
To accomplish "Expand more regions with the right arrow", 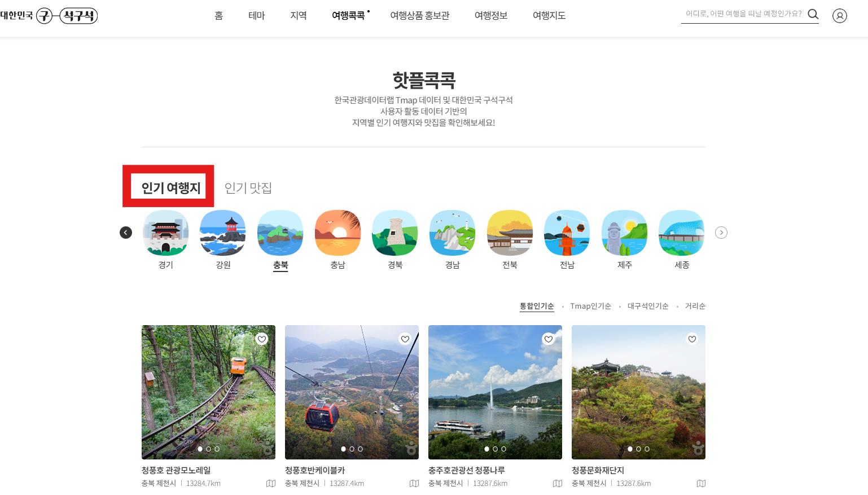I will point(721,232).
